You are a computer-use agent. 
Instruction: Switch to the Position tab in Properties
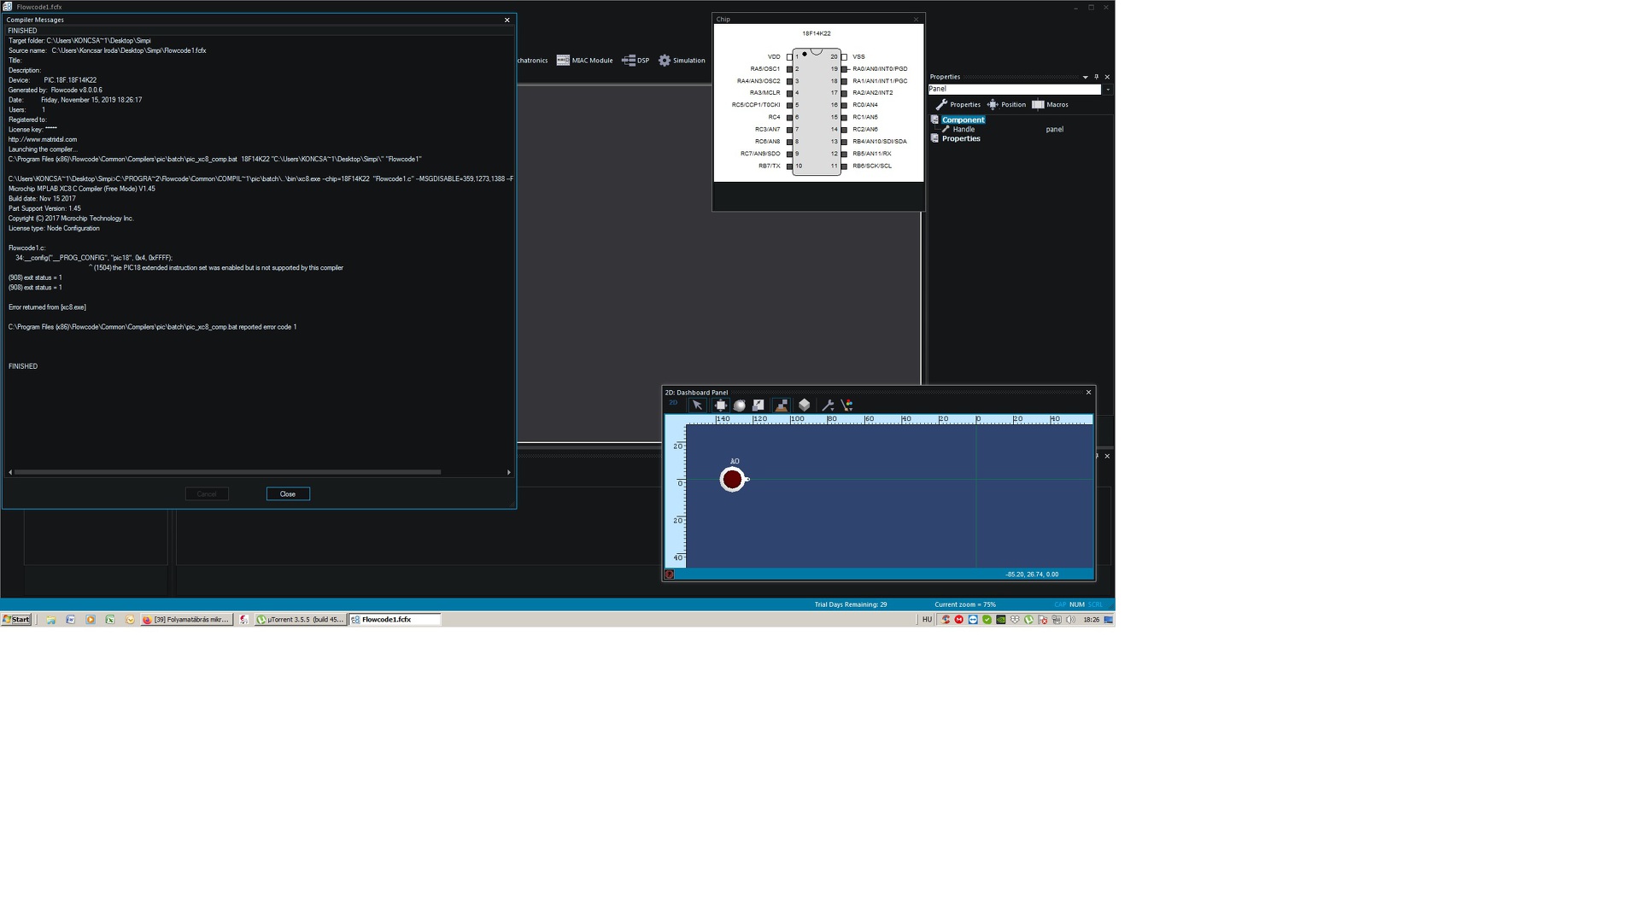point(1006,105)
